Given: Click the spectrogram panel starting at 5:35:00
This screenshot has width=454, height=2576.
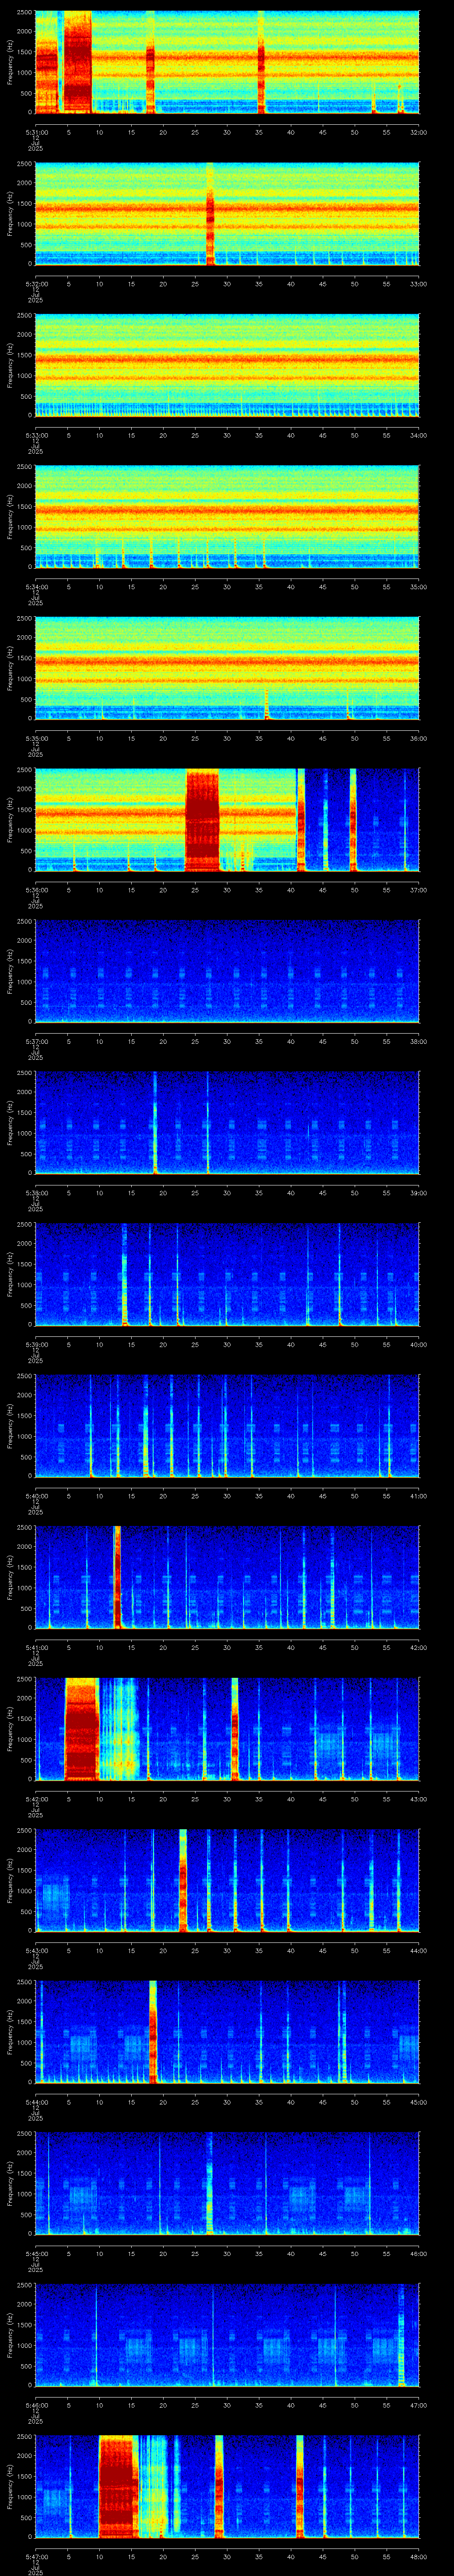Looking at the screenshot, I should coord(227,668).
